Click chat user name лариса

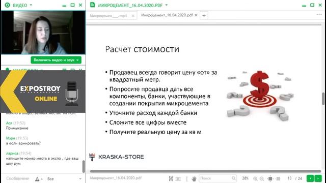(12, 154)
